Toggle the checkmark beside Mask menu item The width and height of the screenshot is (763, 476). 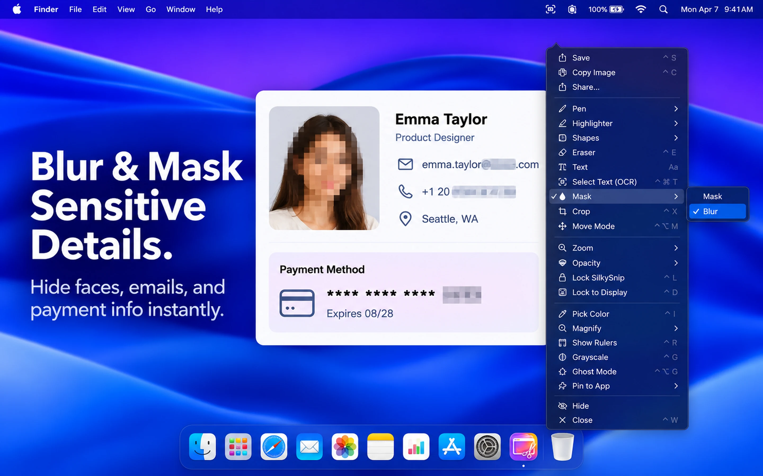[x=554, y=196]
